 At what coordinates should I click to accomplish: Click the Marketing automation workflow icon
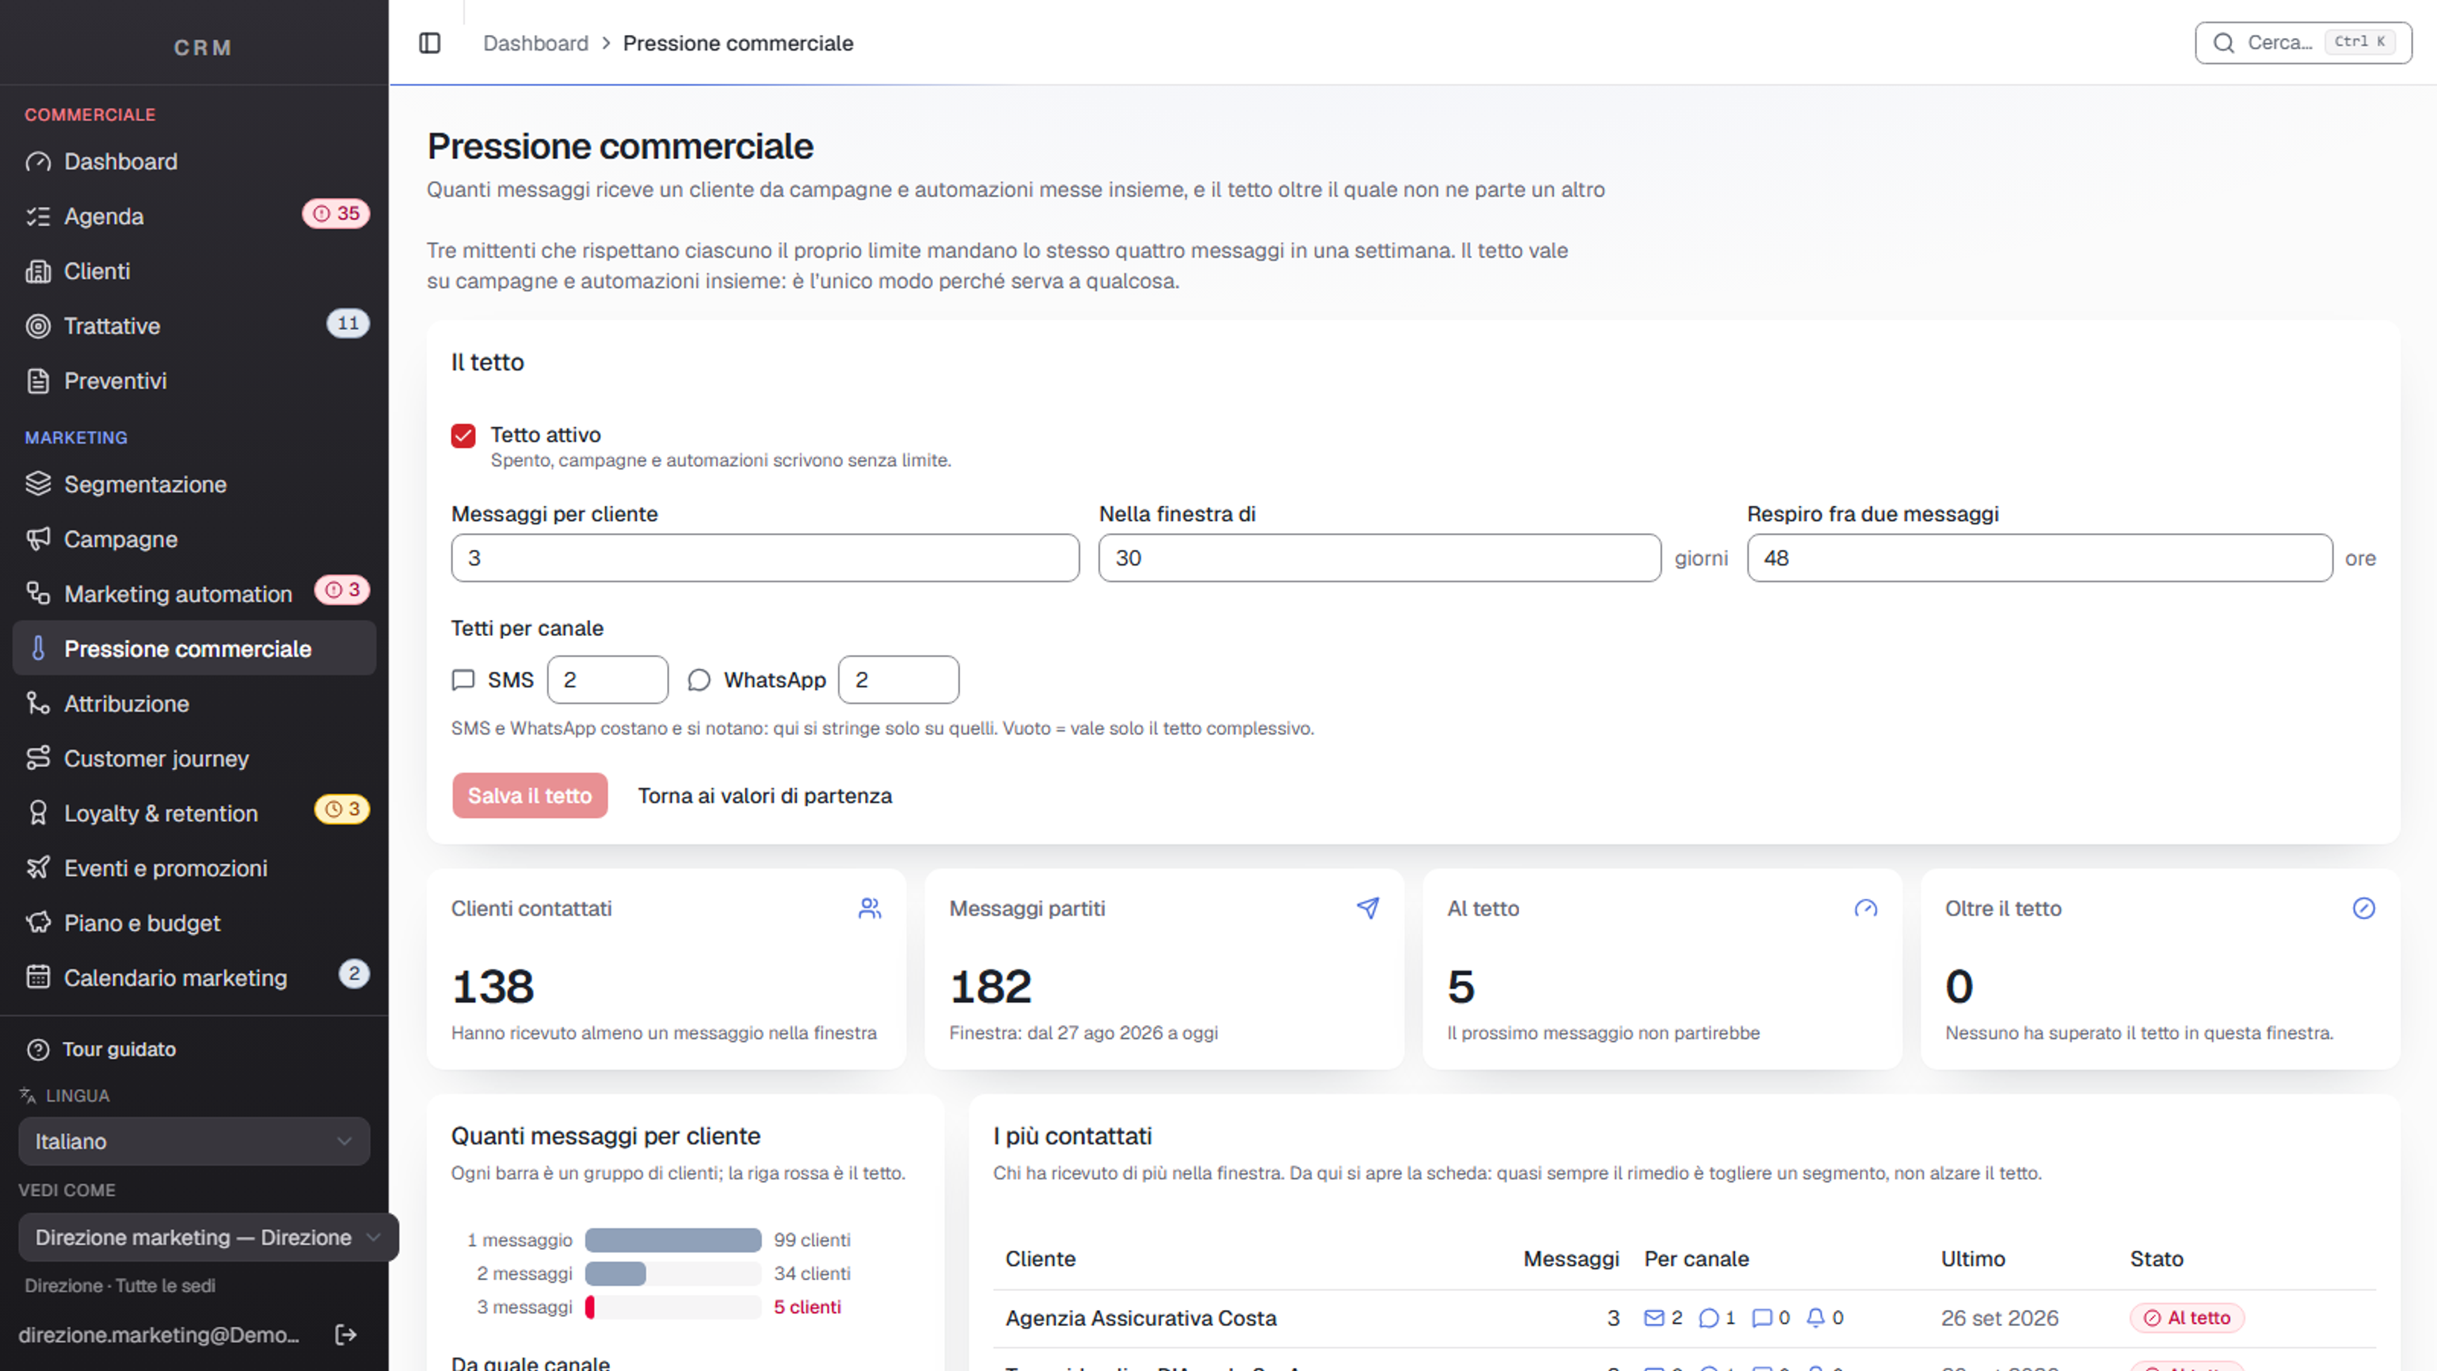tap(38, 594)
